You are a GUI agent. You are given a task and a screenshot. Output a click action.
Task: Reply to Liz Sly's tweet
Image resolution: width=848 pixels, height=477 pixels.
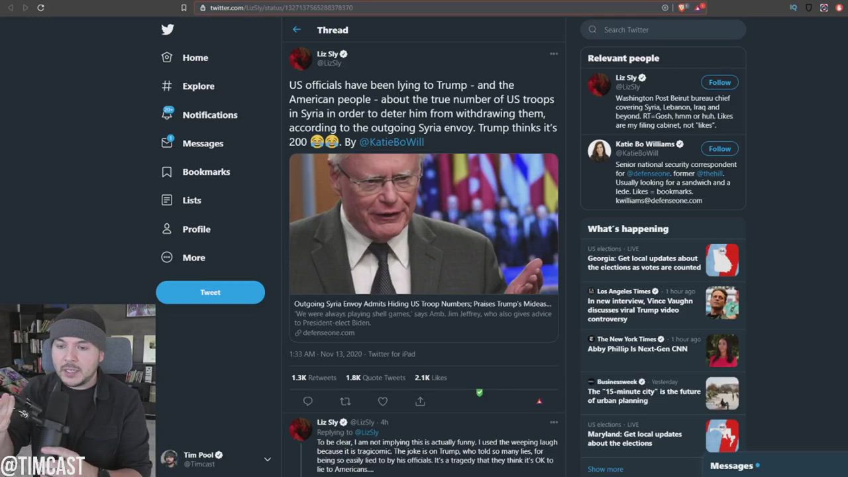[307, 401]
